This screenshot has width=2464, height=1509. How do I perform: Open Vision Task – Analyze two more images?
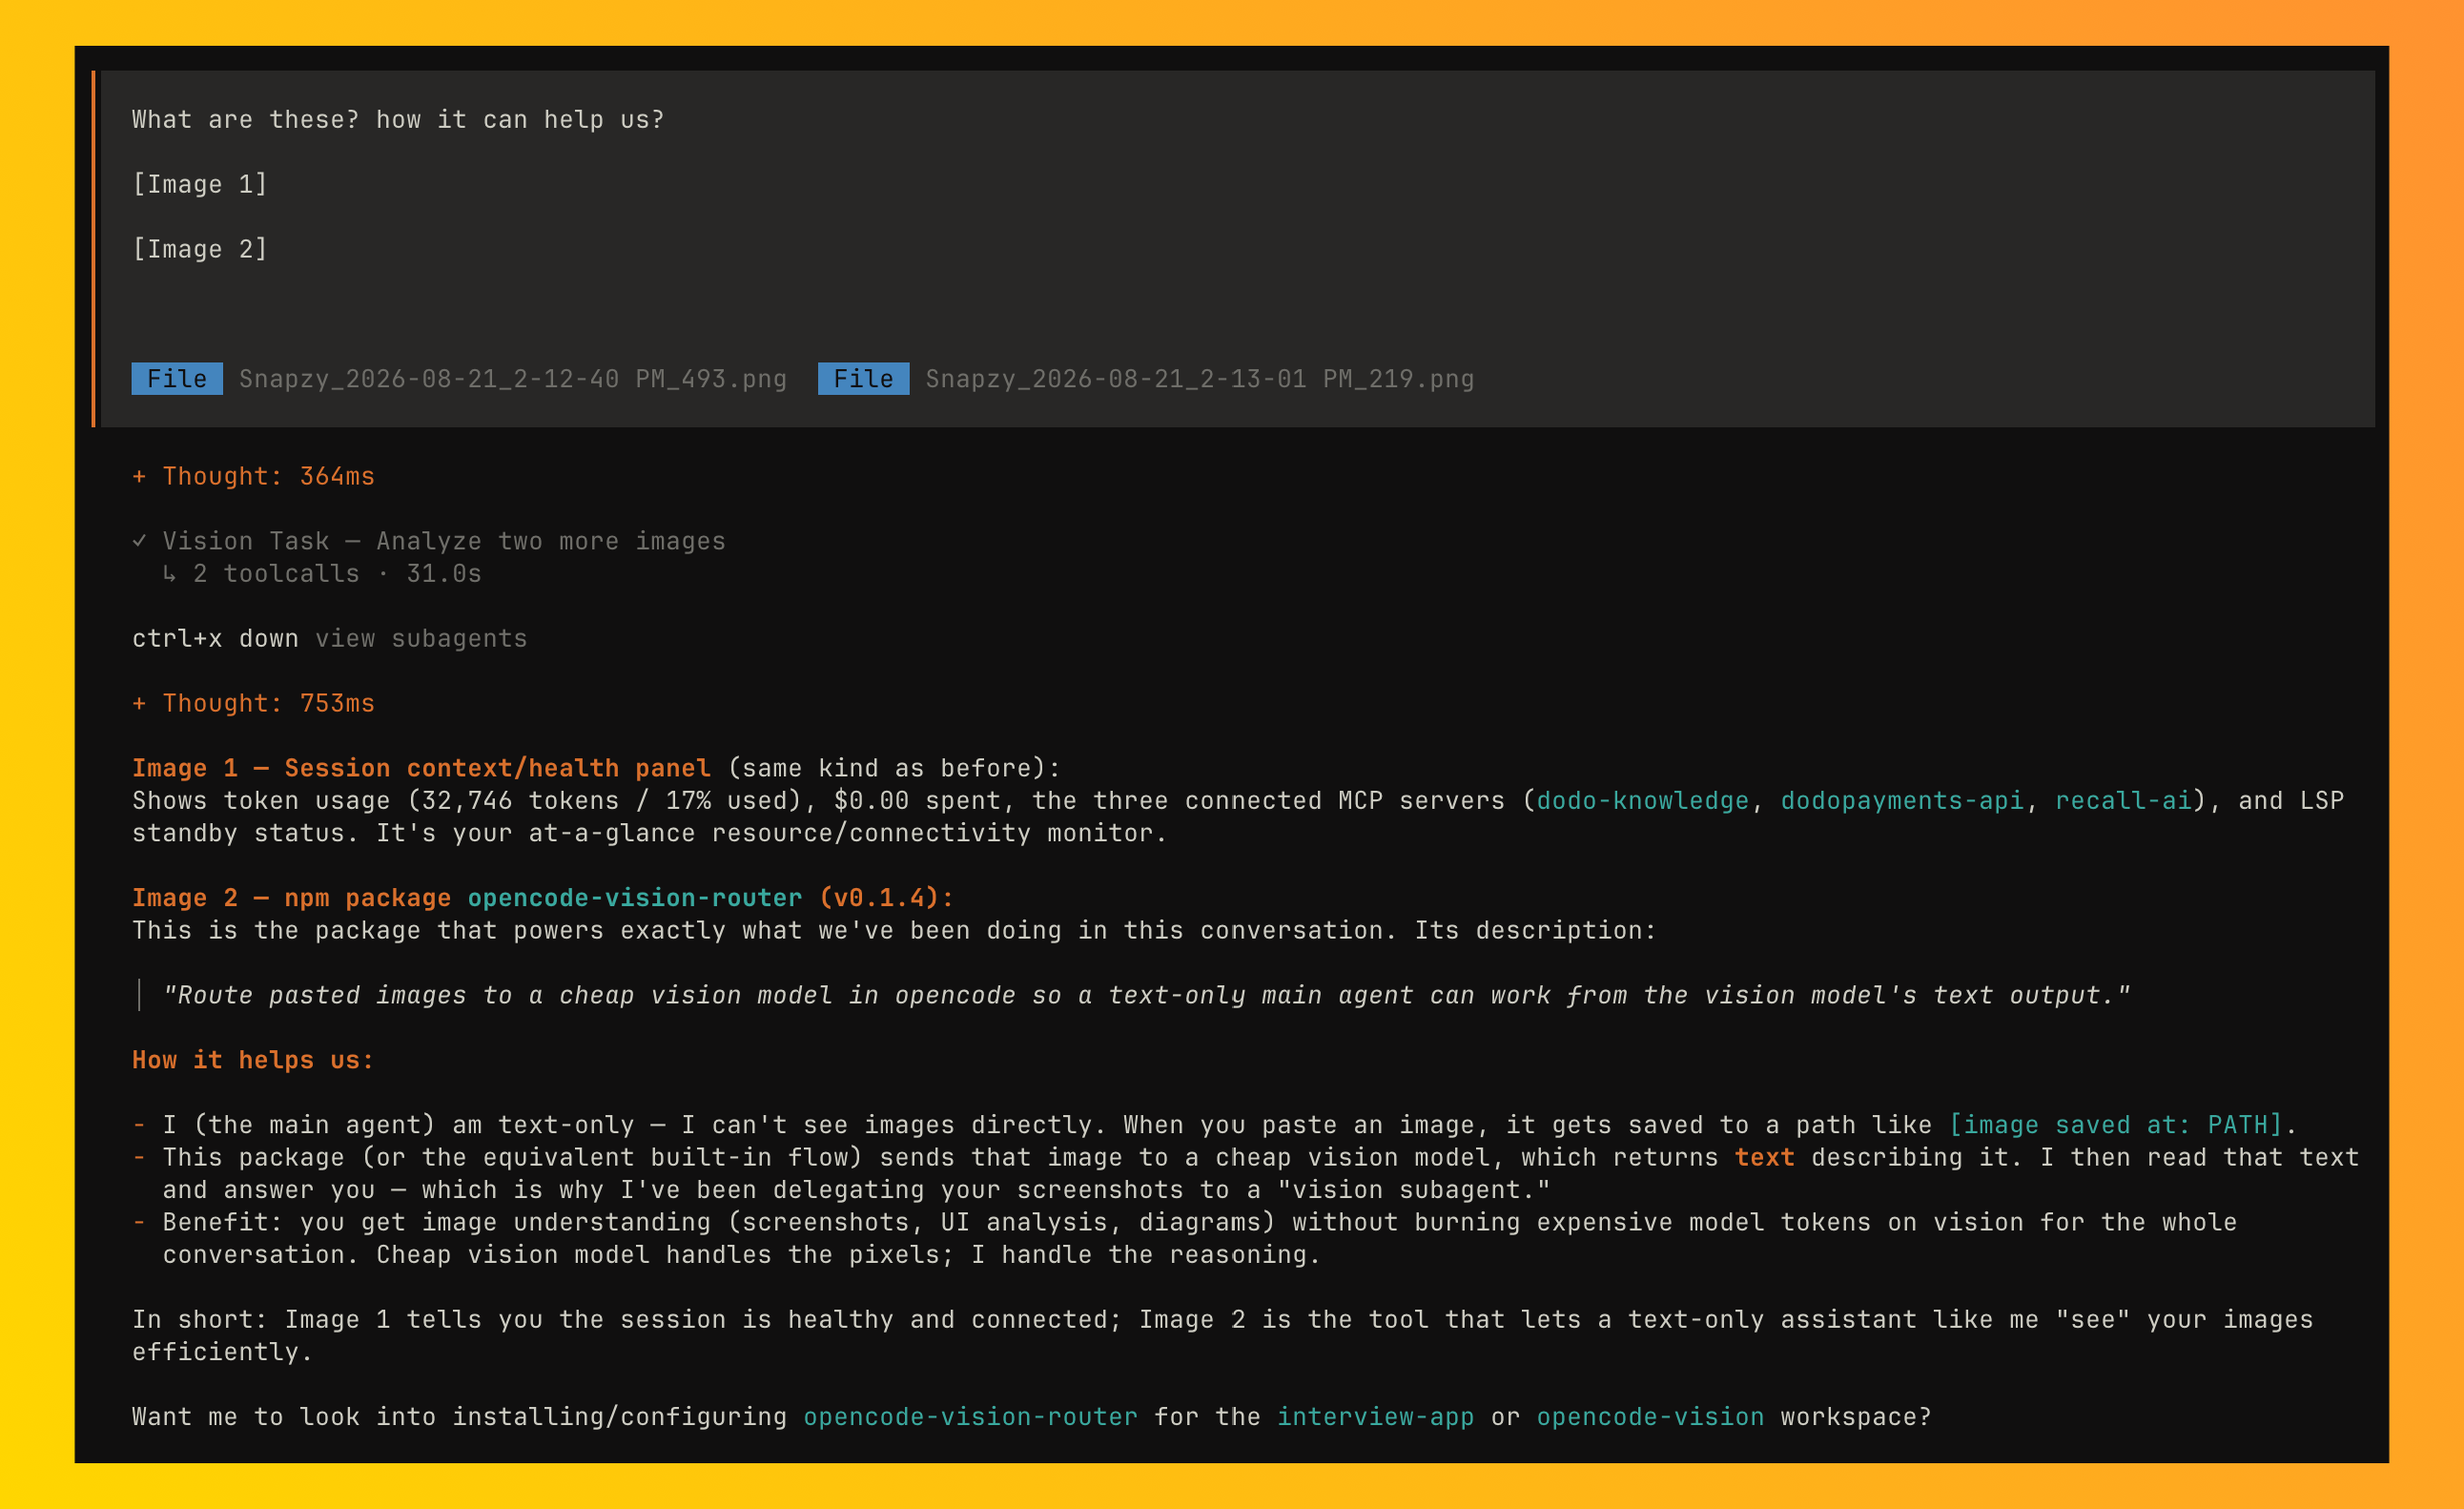tap(444, 541)
